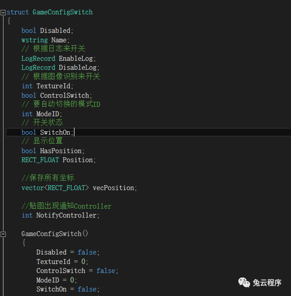Screen dimensions: 291x296
Task: Click the LogRecord EnableLog identifier
Action: (x=77, y=59)
